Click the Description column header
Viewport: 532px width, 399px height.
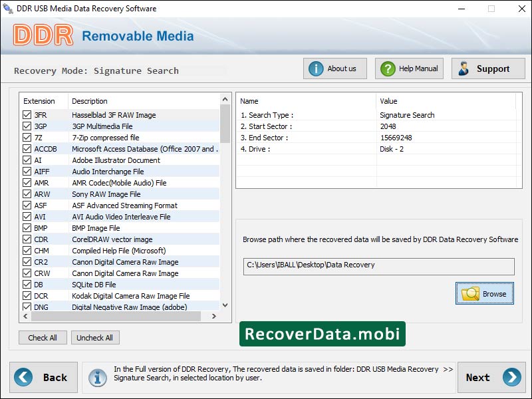(144, 101)
